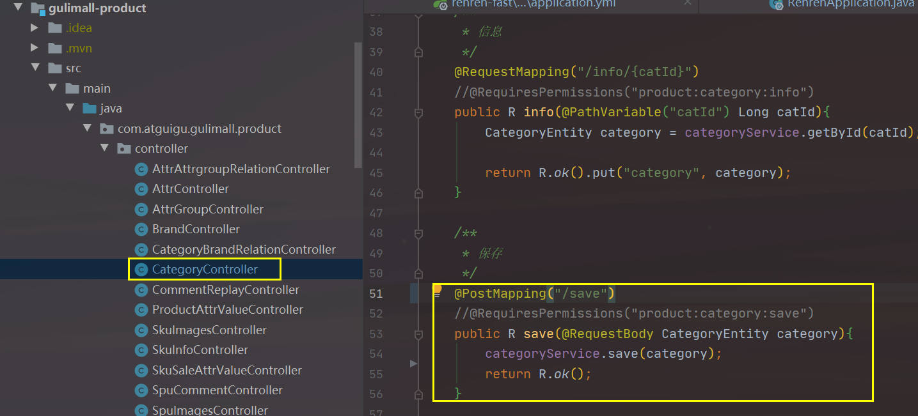Click the SkuInfoController class icon
Image resolution: width=918 pixels, height=416 pixels.
click(x=141, y=350)
